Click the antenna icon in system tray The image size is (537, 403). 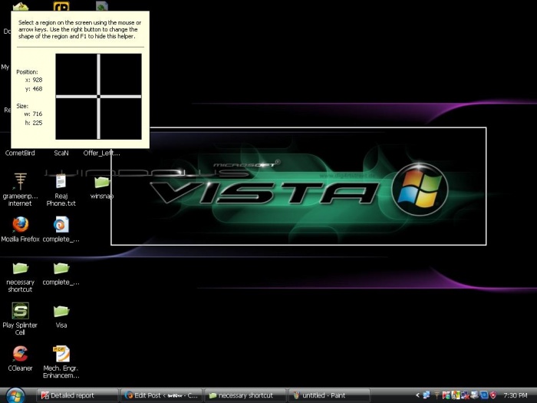click(x=437, y=395)
